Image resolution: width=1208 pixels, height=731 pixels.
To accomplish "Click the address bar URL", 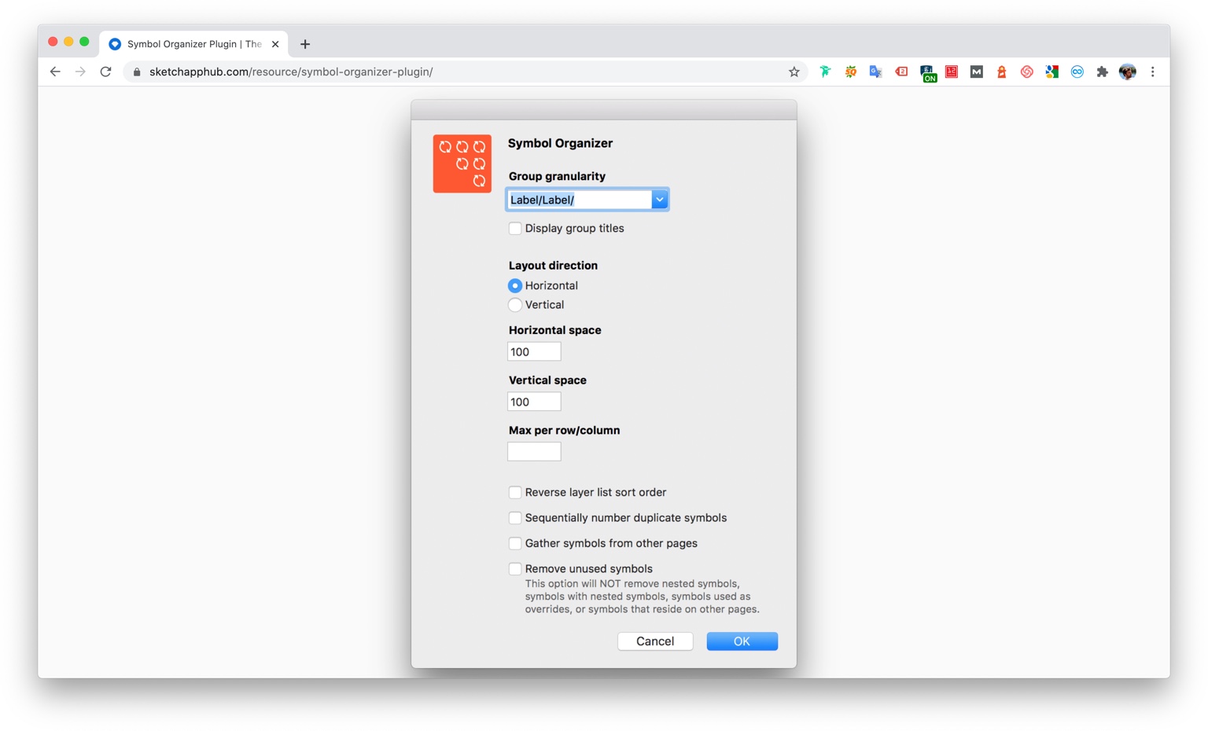I will [x=291, y=72].
